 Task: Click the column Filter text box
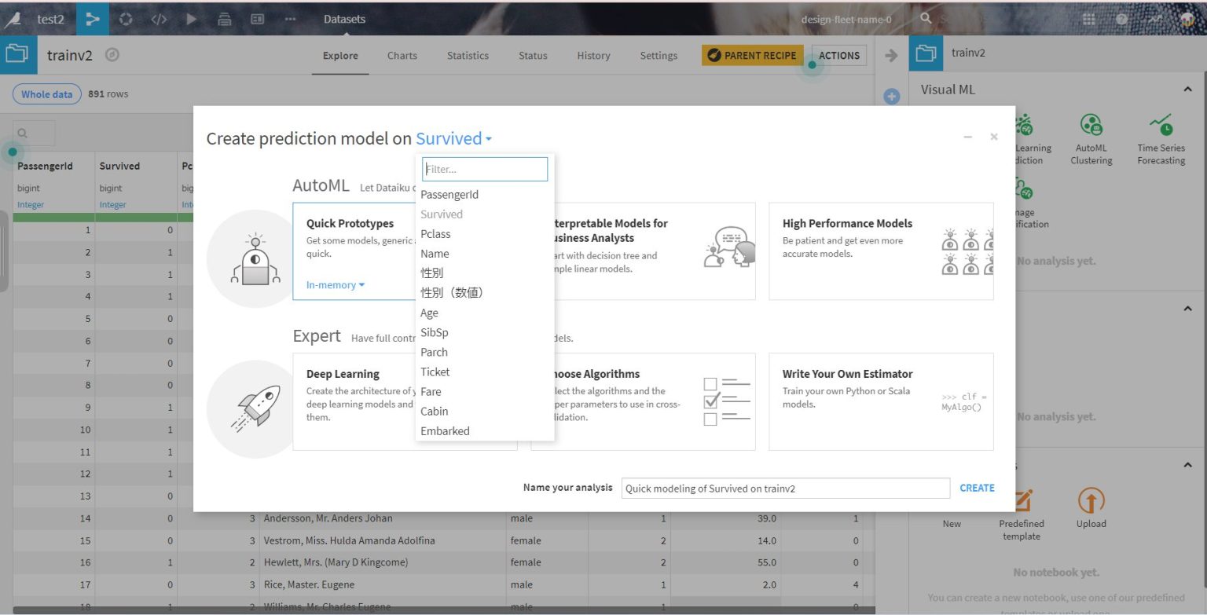pos(485,169)
